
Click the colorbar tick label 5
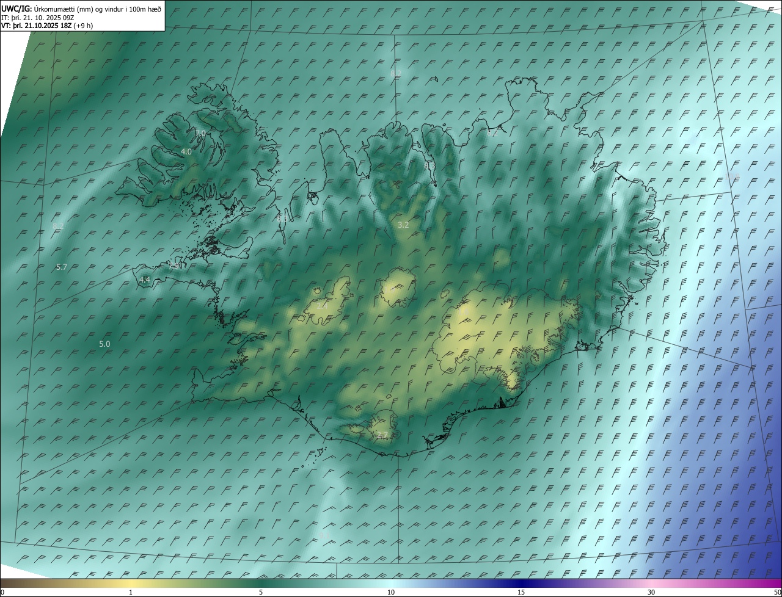[261, 592]
